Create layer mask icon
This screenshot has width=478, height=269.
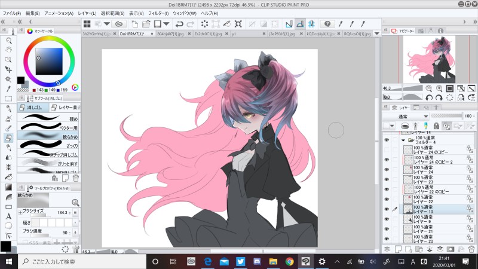click(451, 249)
